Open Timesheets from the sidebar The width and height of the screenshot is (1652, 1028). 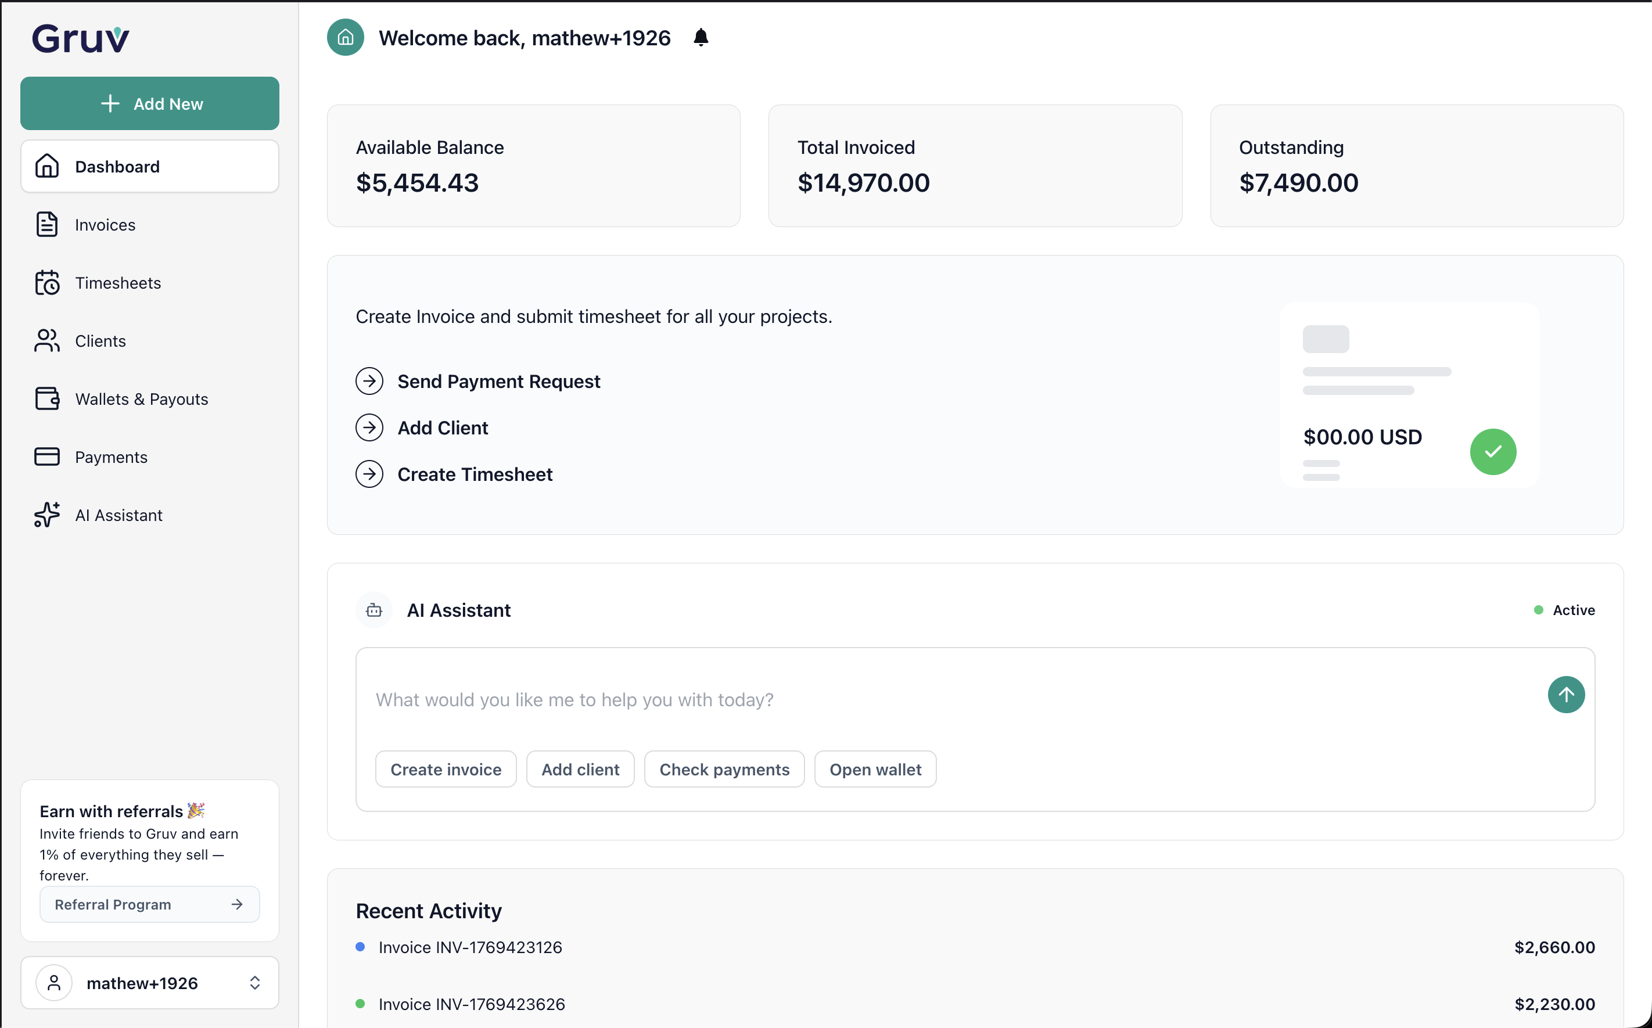pos(117,283)
